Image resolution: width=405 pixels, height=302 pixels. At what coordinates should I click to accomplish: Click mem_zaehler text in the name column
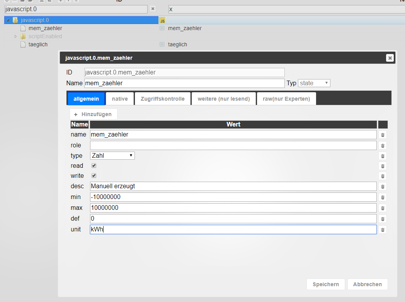[x=185, y=28]
